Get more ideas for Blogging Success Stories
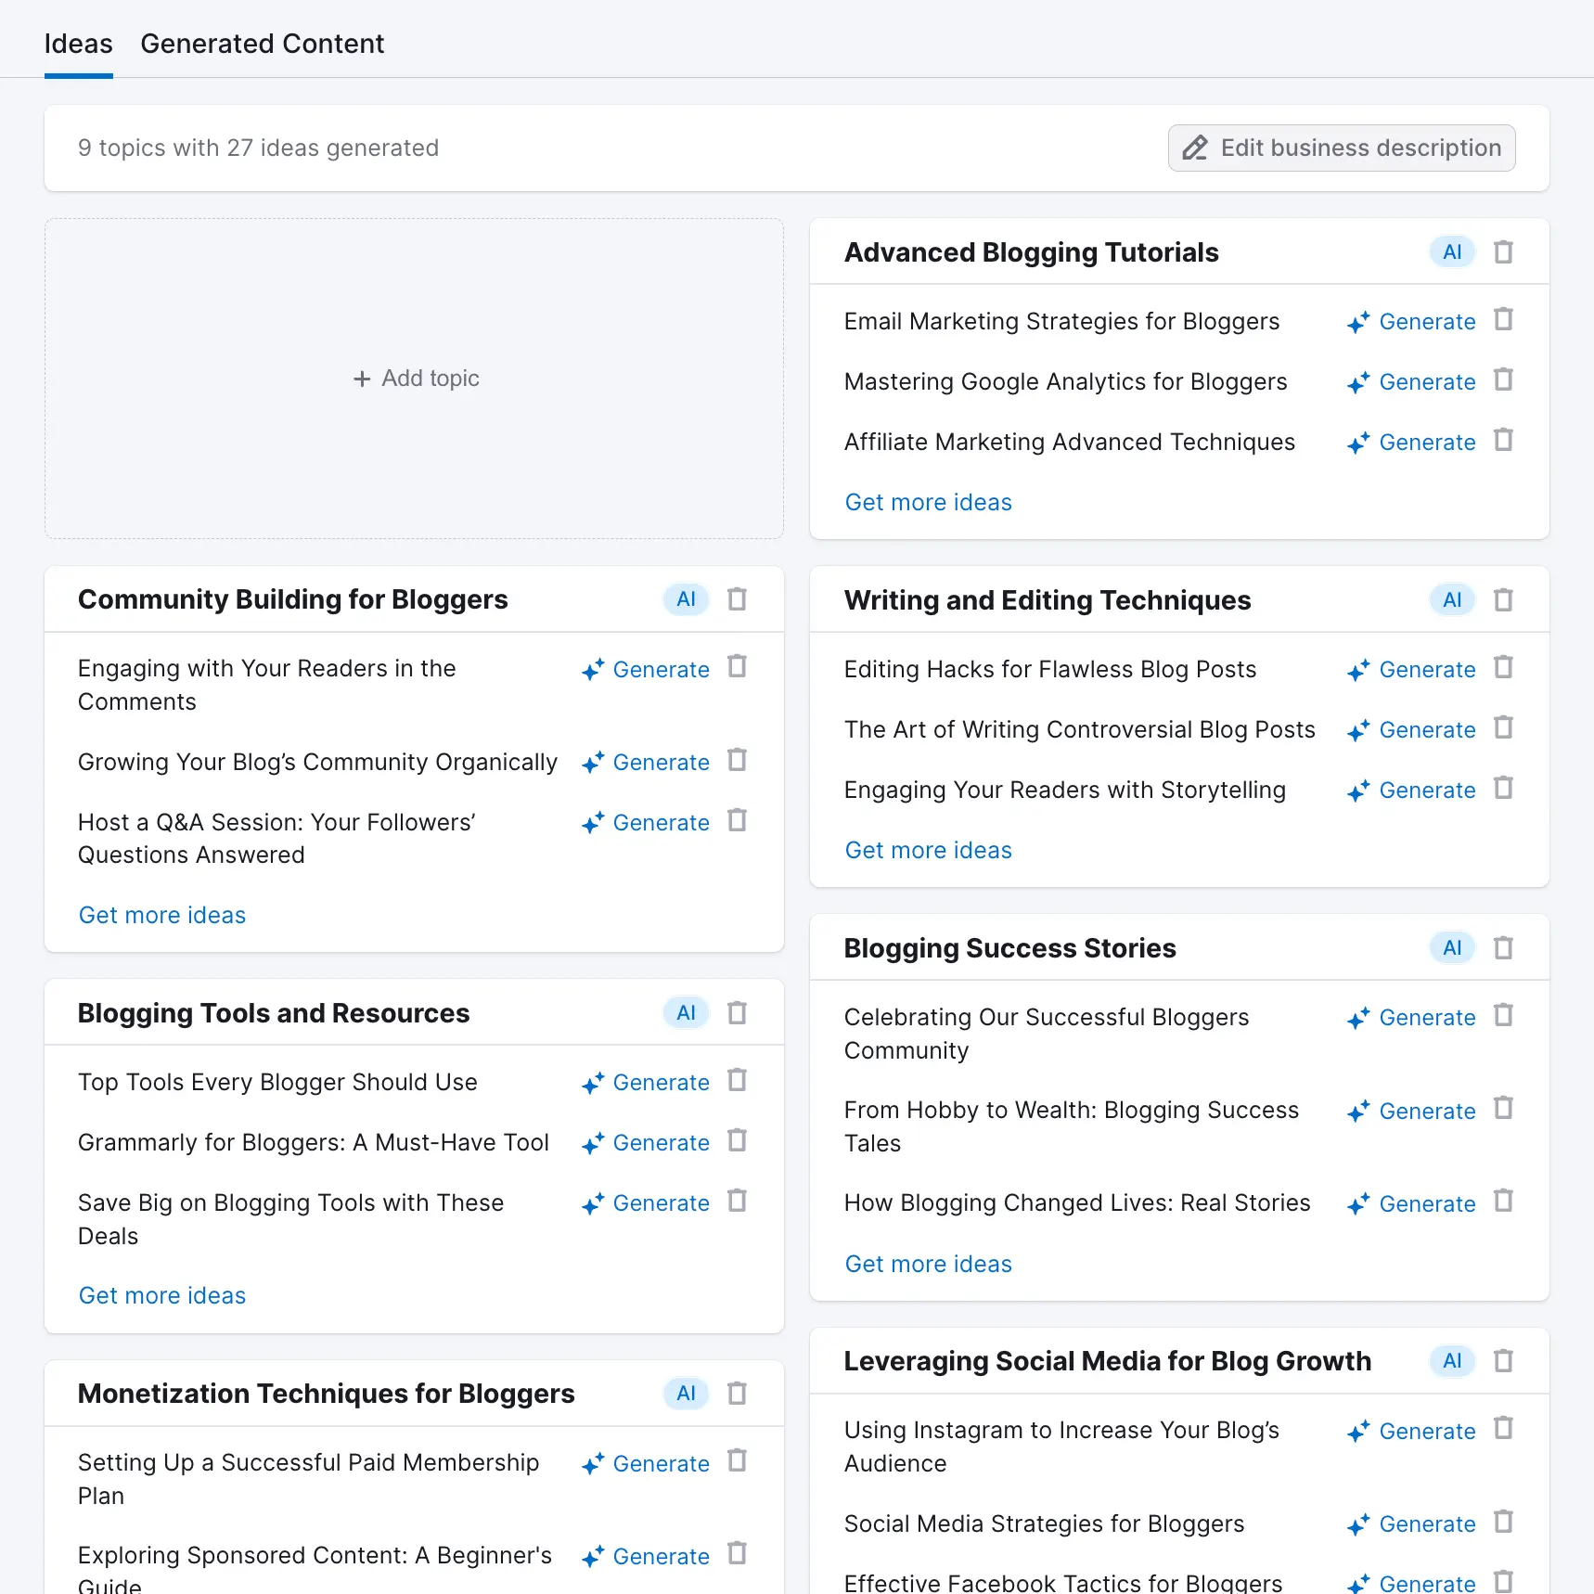This screenshot has height=1594, width=1594. 928,1263
